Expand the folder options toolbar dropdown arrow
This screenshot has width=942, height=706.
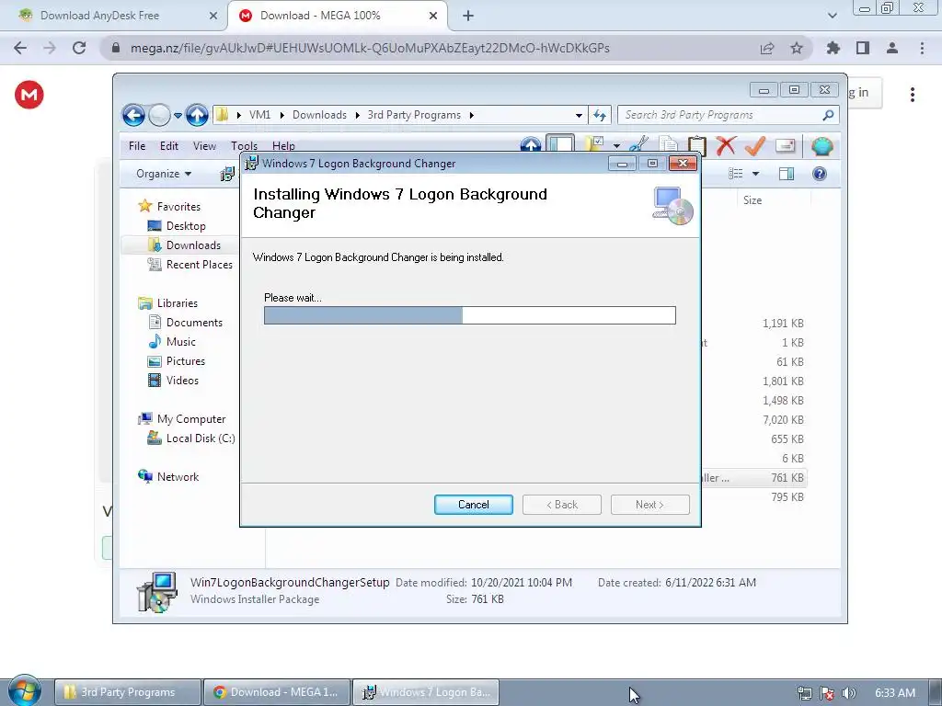pos(616,145)
